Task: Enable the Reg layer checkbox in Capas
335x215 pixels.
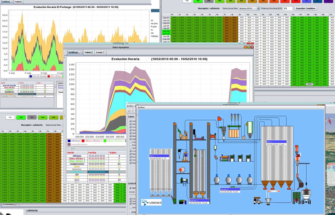Action: pyautogui.click(x=131, y=145)
